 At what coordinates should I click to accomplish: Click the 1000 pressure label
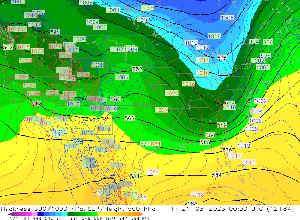tap(263, 67)
